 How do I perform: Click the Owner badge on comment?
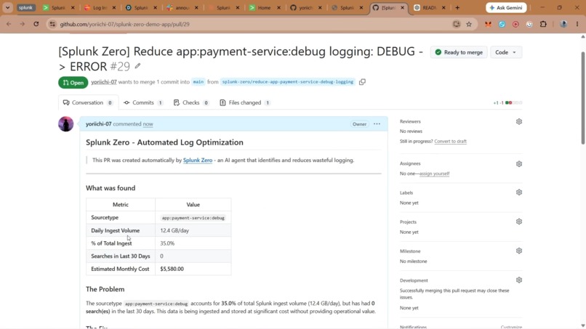[359, 124]
